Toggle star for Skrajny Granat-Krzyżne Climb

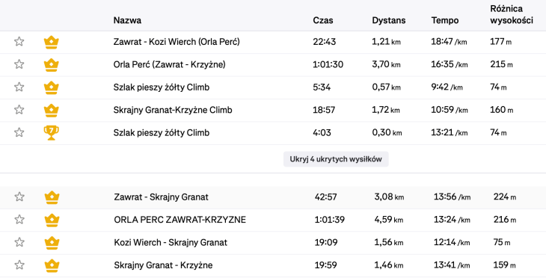(19, 110)
